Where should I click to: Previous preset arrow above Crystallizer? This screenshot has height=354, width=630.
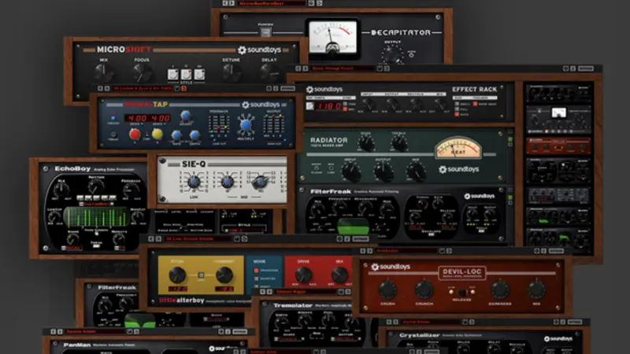coord(389,322)
